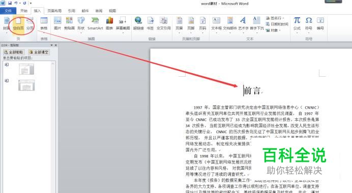This screenshot has height=193, width=352.
Task: Click the clipboard list scrollbar up arrow
Action: pos(52,63)
